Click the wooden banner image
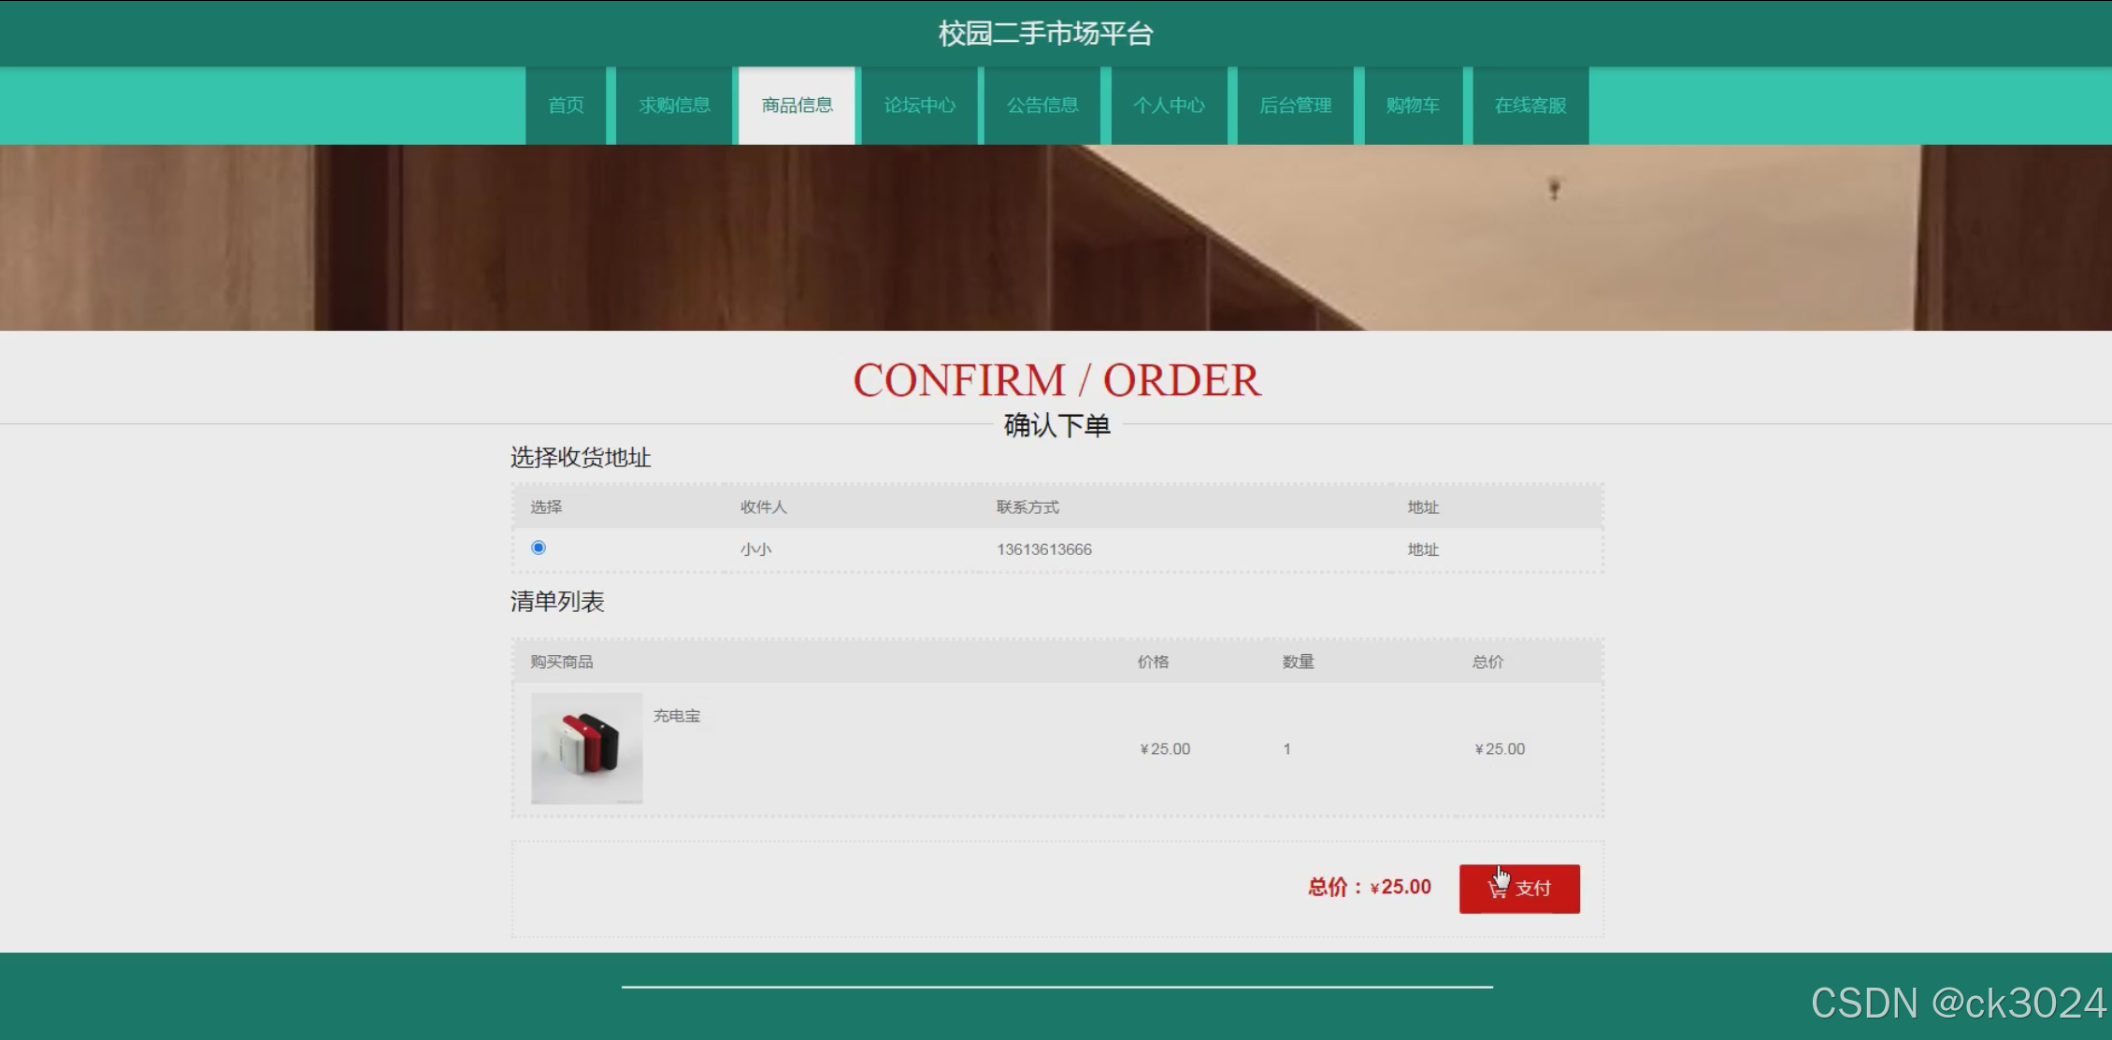This screenshot has height=1040, width=2112. (x=1056, y=237)
